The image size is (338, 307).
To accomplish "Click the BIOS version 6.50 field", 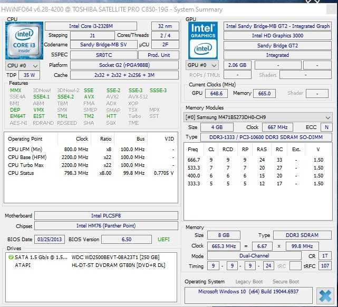I will [x=127, y=240].
